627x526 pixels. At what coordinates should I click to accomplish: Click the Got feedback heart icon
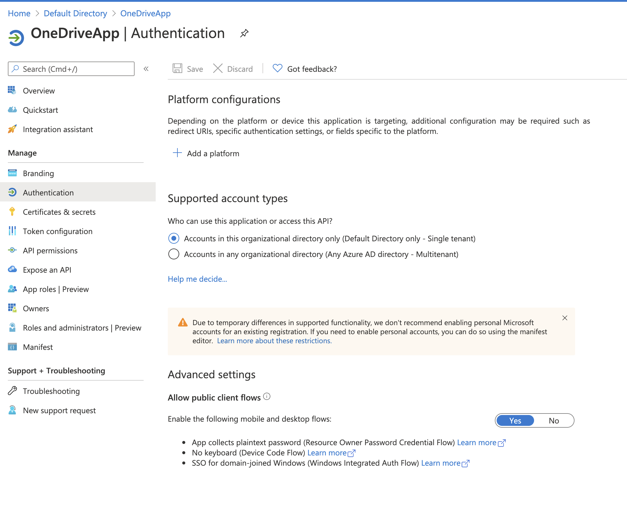[x=277, y=68]
